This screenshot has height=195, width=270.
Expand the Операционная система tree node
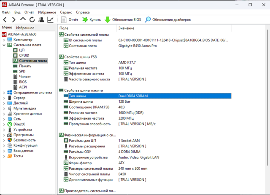click(4, 92)
